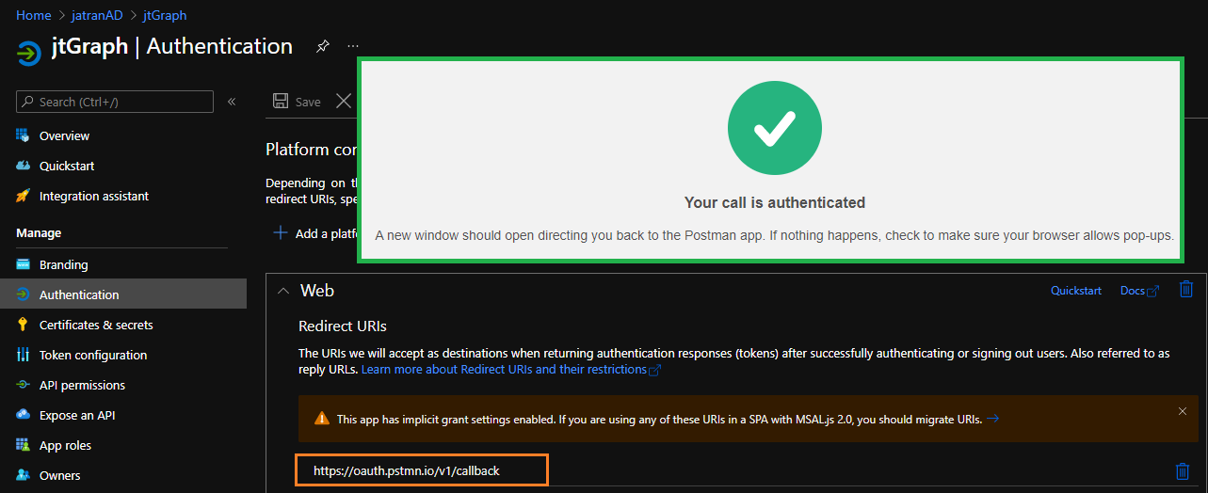Click the API permissions icon
Screen dimensions: 1208x493
tap(23, 385)
